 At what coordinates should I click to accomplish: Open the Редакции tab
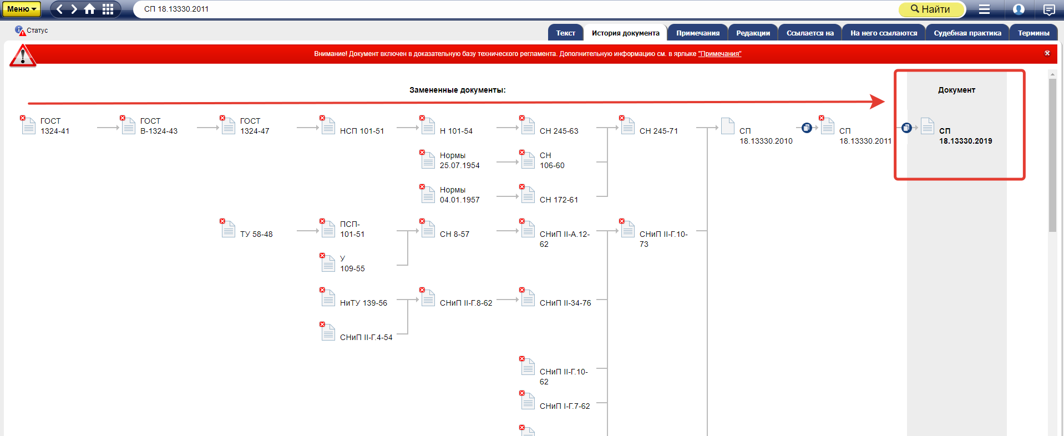(x=753, y=33)
